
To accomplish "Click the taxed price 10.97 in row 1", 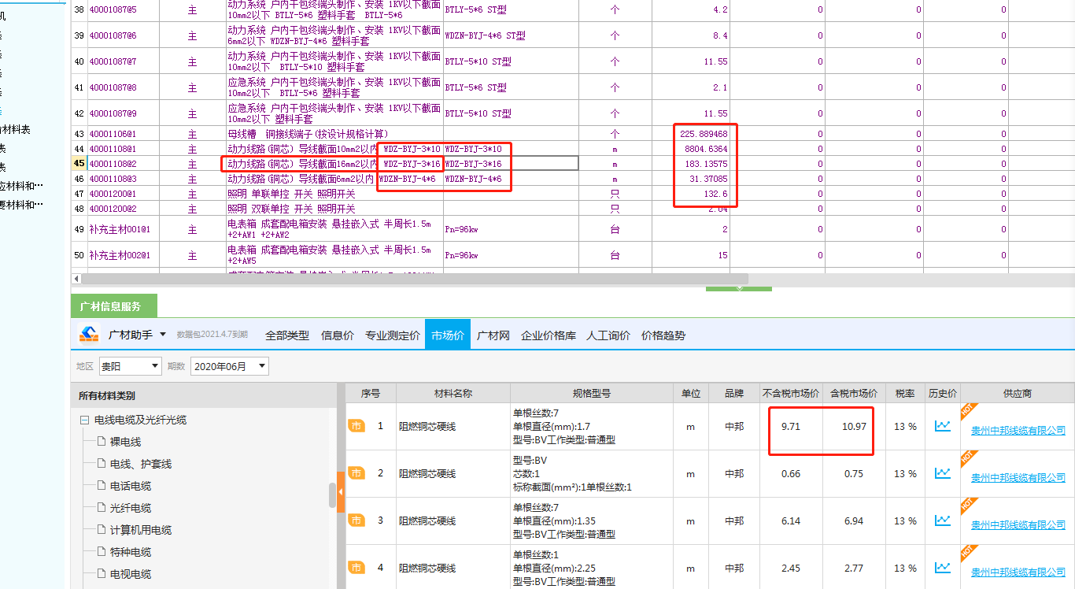I will [854, 426].
